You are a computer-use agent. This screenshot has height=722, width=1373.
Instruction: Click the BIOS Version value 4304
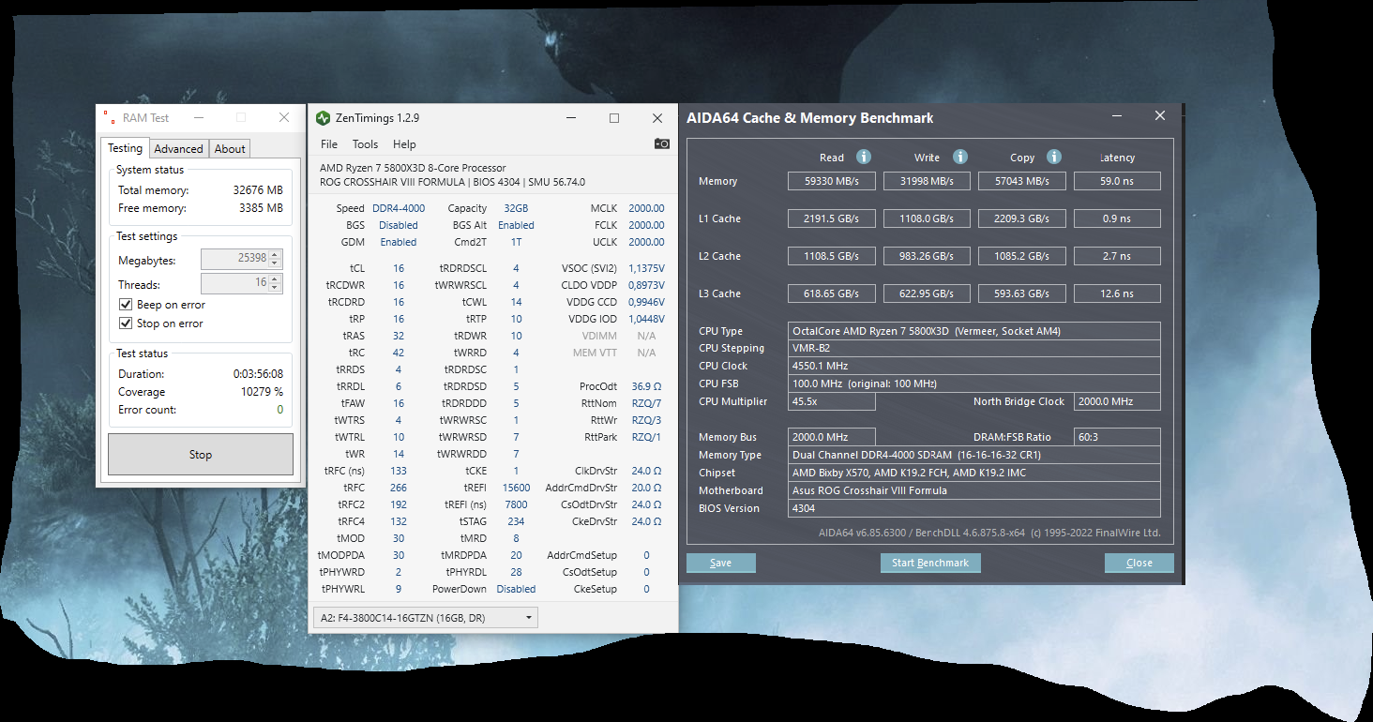click(974, 508)
